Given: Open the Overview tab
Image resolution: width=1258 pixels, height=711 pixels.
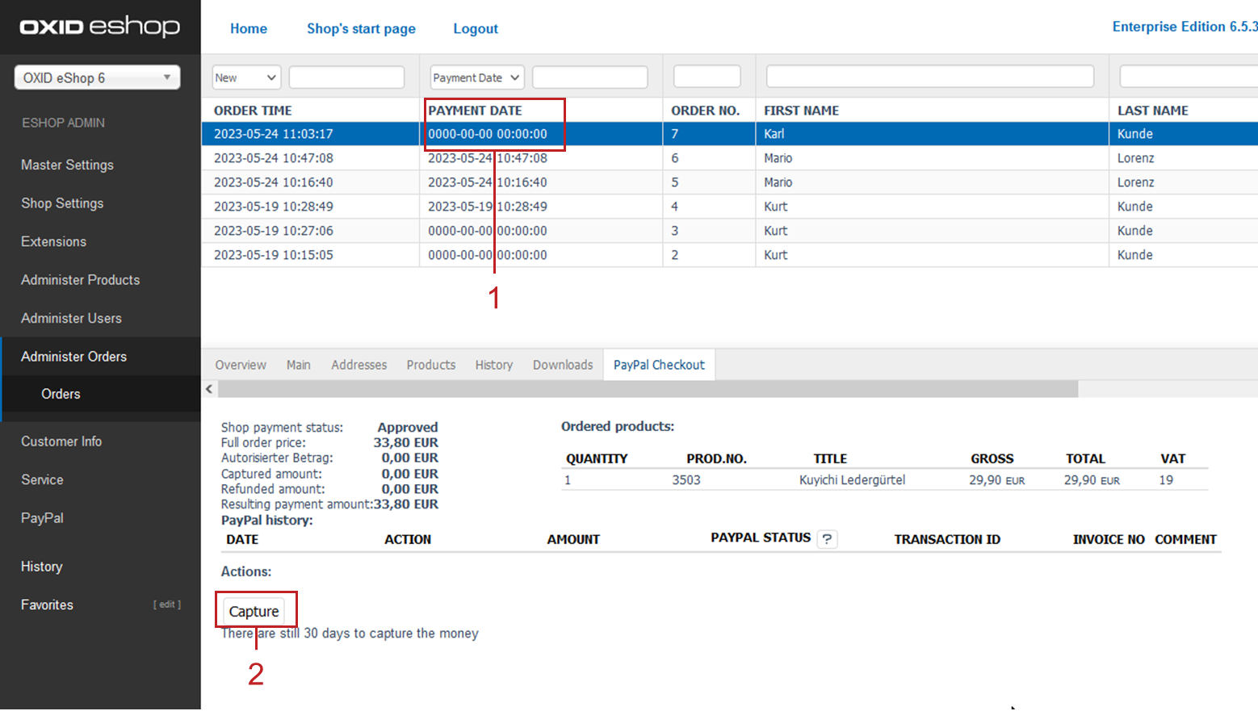Looking at the screenshot, I should click(x=241, y=365).
